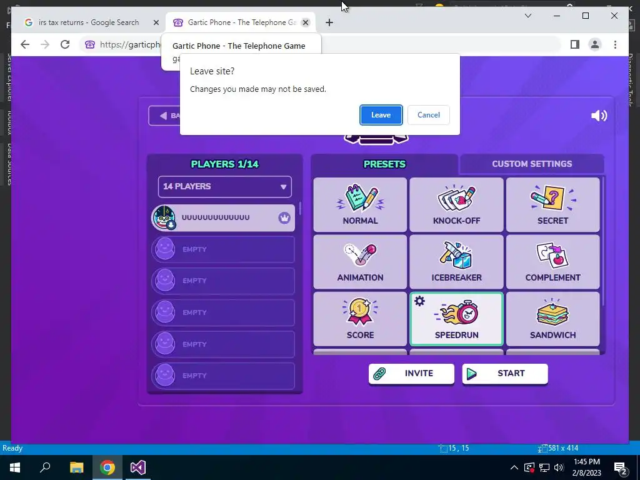Confirm Leave in the dialog

381,115
